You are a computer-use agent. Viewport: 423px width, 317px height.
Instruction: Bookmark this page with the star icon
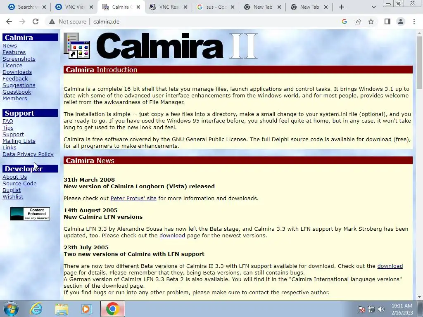pos(371,21)
